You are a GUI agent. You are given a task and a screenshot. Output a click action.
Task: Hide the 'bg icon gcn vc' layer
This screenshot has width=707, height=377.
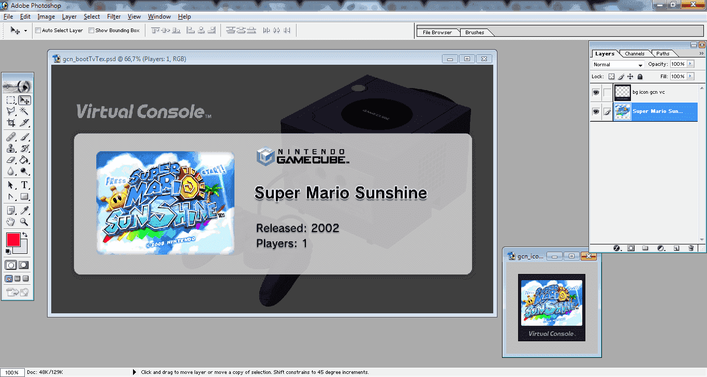[596, 93]
